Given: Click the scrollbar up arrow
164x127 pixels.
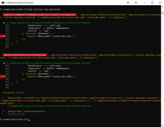Looking at the screenshot, I should [x=163, y=7].
